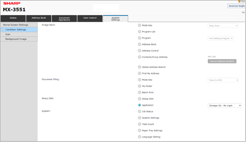The image size is (246, 142).
Task: Open Home Screen Settings in sidebar
Action: pos(19,25)
